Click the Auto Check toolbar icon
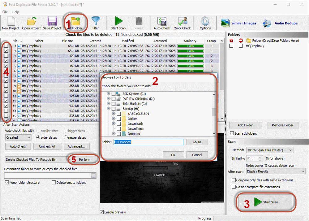Screen dimensions: 309x221 (162, 21)
